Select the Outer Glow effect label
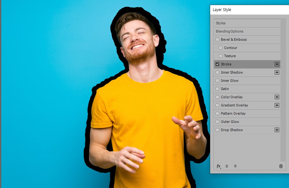289x188 pixels. pyautogui.click(x=230, y=122)
